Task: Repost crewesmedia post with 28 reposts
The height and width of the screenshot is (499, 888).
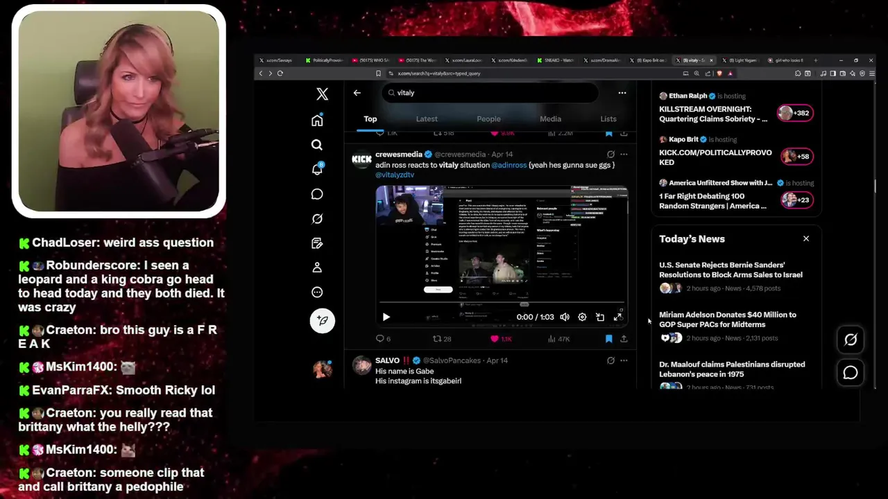Action: [x=442, y=339]
